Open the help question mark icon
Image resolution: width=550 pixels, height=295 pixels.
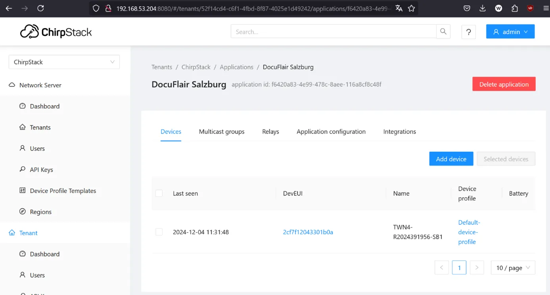click(x=469, y=32)
